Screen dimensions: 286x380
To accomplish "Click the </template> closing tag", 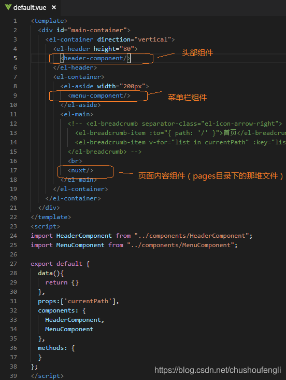I will coord(51,217).
